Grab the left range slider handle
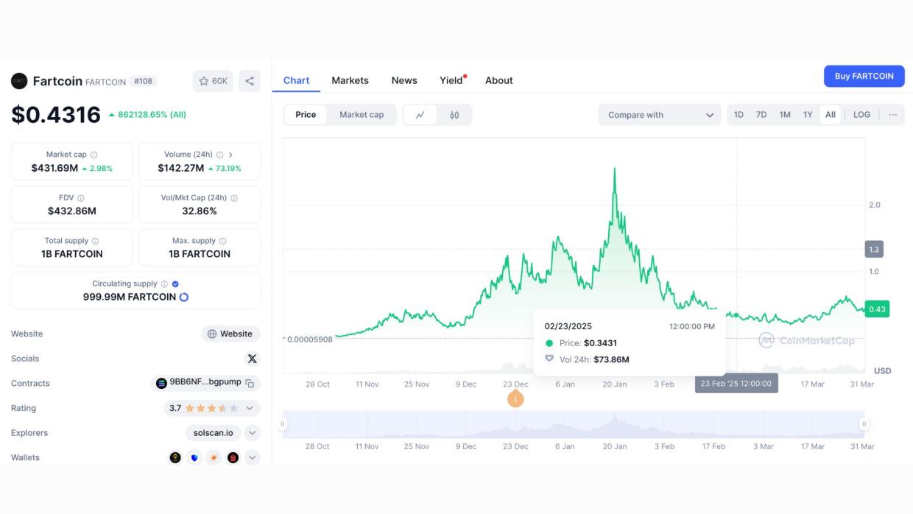 click(x=282, y=424)
